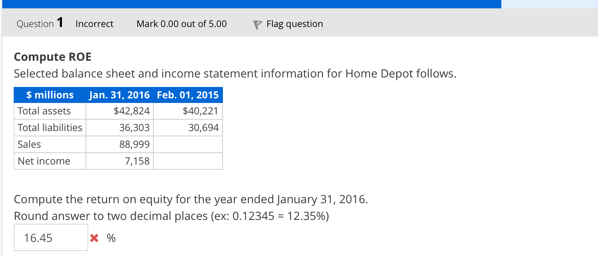The width and height of the screenshot is (598, 256).
Task: Click the red X incorrect indicator
Action: [94, 238]
